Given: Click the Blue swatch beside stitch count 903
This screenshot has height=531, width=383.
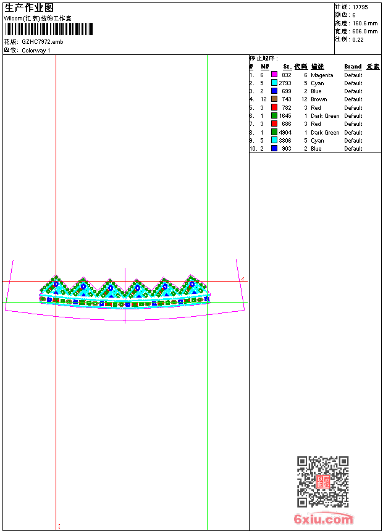Looking at the screenshot, I should point(274,148).
